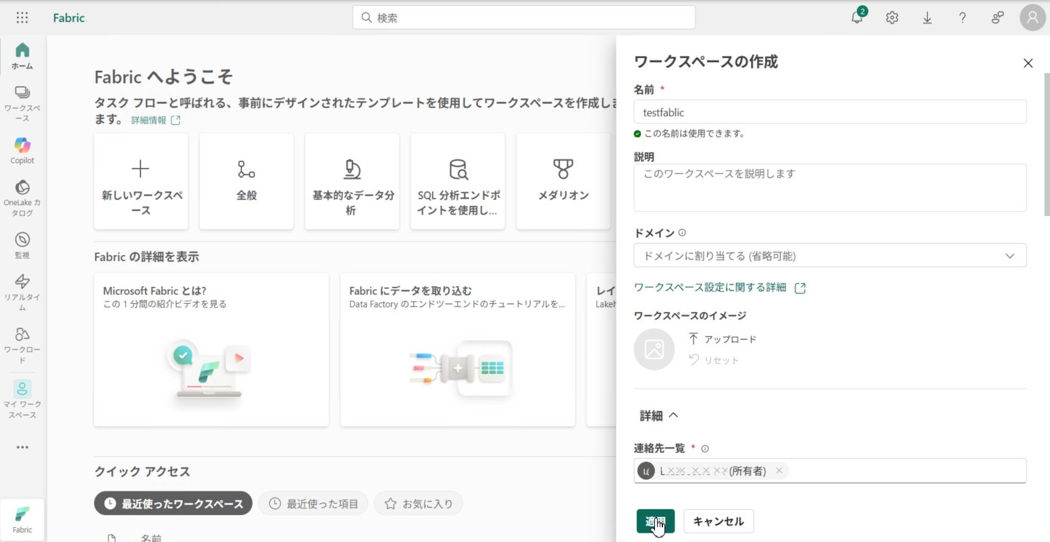Click the 名前 input field with testfablic
This screenshot has width=1050, height=542.
point(829,113)
